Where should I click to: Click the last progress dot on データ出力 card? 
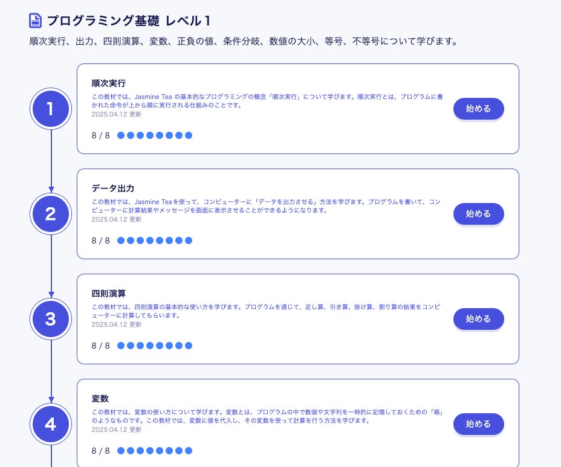189,240
